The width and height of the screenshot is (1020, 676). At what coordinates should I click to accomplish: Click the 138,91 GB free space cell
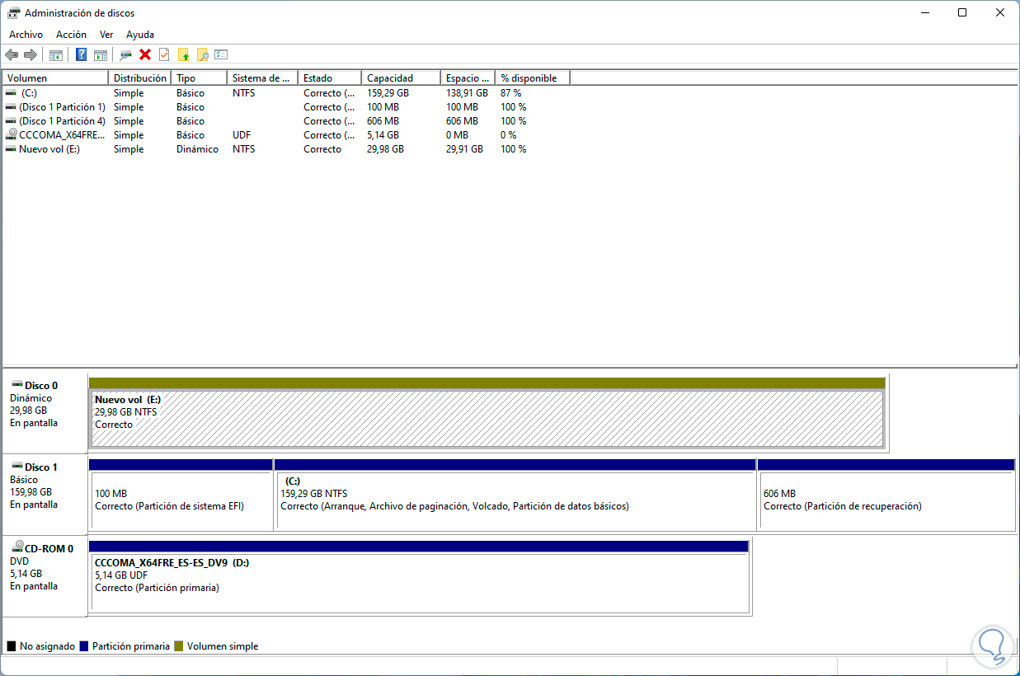coord(467,93)
